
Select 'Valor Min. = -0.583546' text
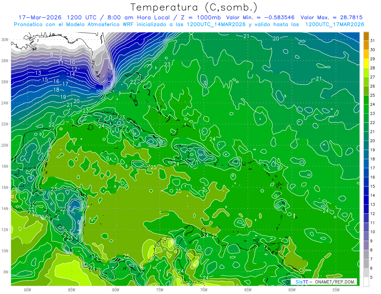260,17
